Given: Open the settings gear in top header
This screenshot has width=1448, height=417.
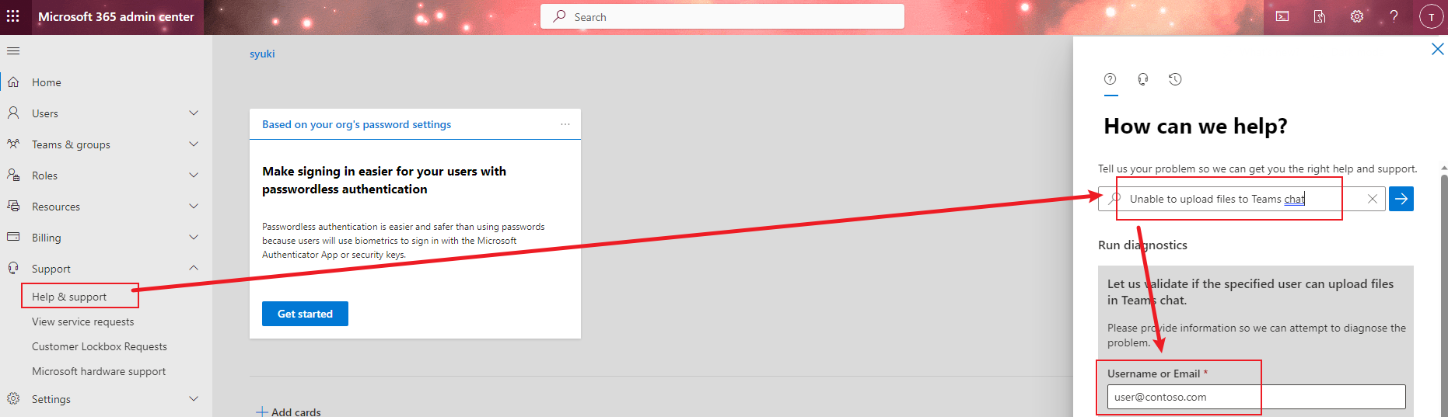Looking at the screenshot, I should click(x=1357, y=16).
